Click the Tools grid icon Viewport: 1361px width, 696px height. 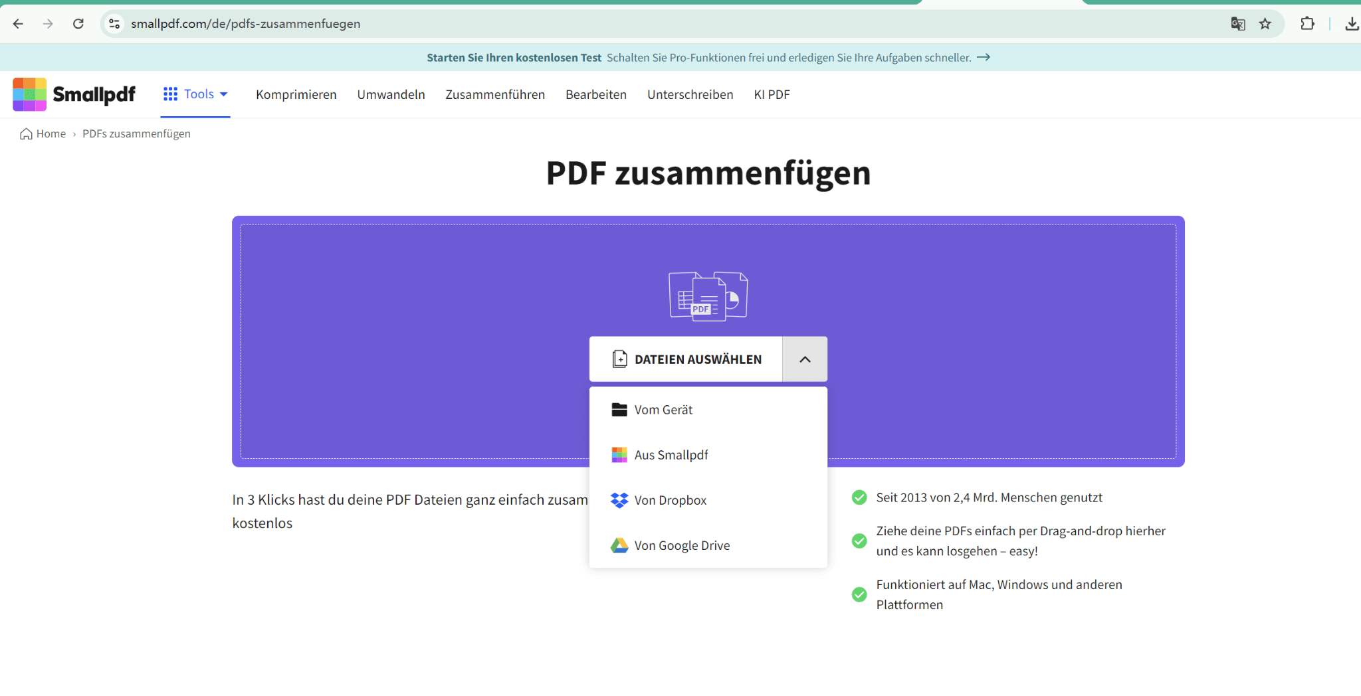pyautogui.click(x=171, y=94)
